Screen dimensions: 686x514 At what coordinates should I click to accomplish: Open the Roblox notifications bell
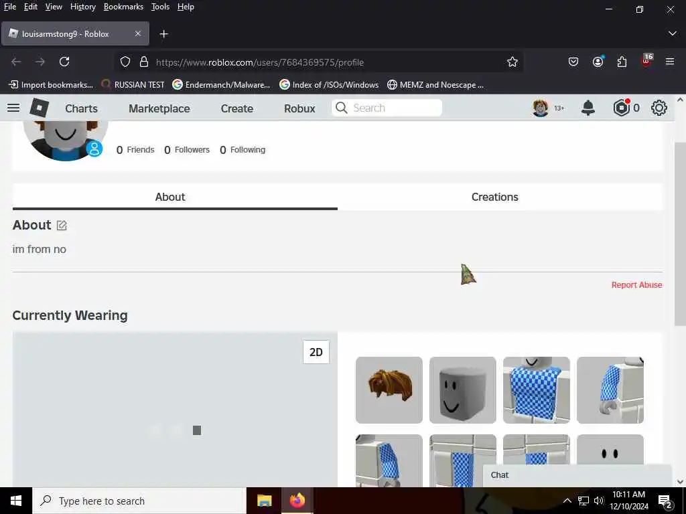tap(588, 108)
